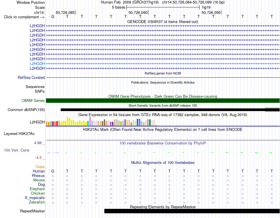Click the Zebrafish species label

pos(37,202)
